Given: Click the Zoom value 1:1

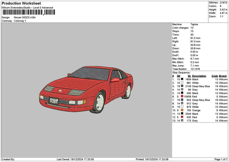Looking at the screenshot, I should [x=221, y=16].
